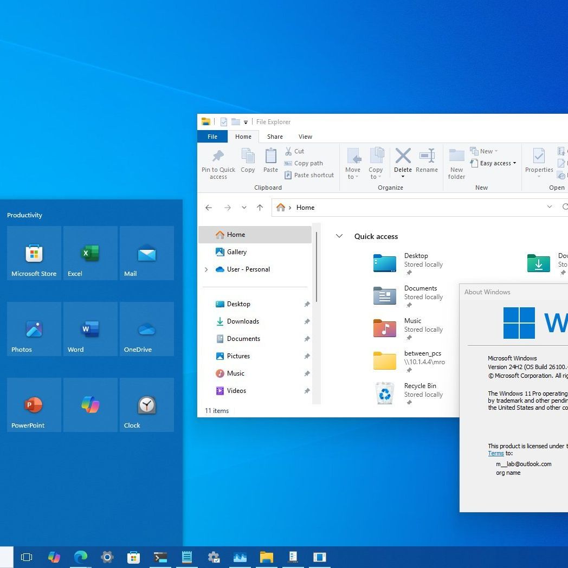Click Pin to Quick access icon
Image resolution: width=568 pixels, height=568 pixels.
pos(218,156)
